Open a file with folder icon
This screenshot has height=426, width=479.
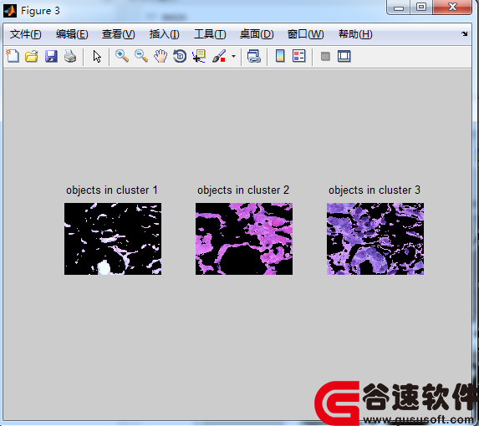(32, 57)
